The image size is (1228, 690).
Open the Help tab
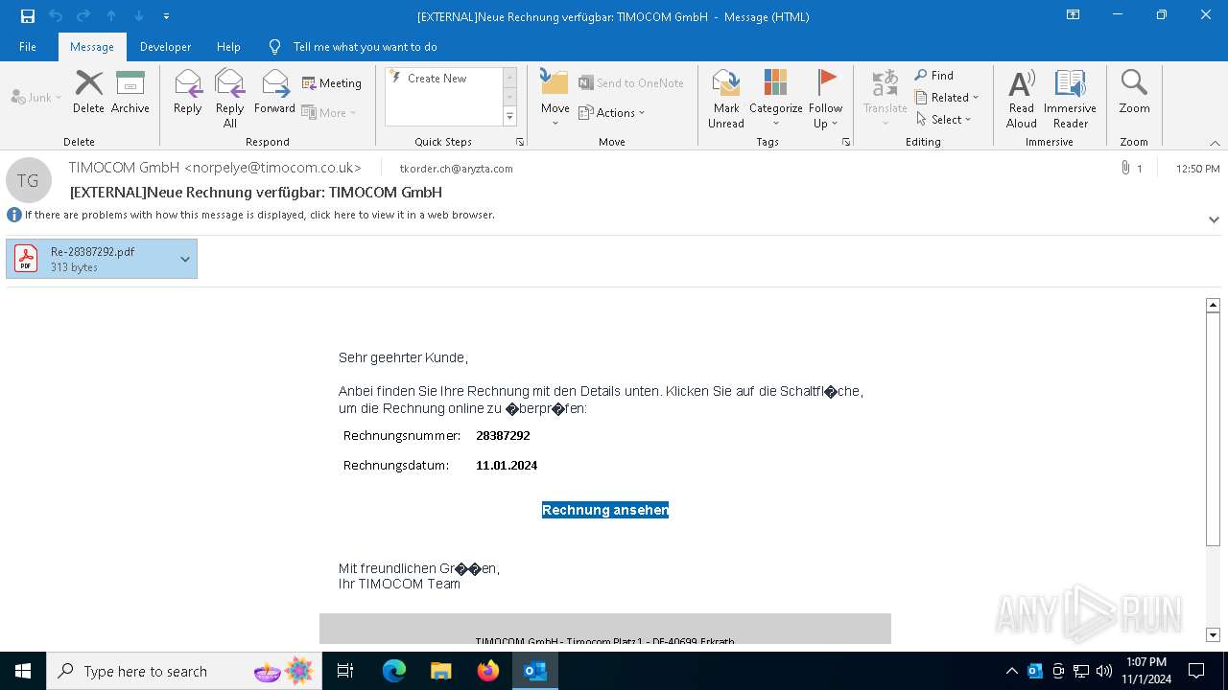point(228,47)
